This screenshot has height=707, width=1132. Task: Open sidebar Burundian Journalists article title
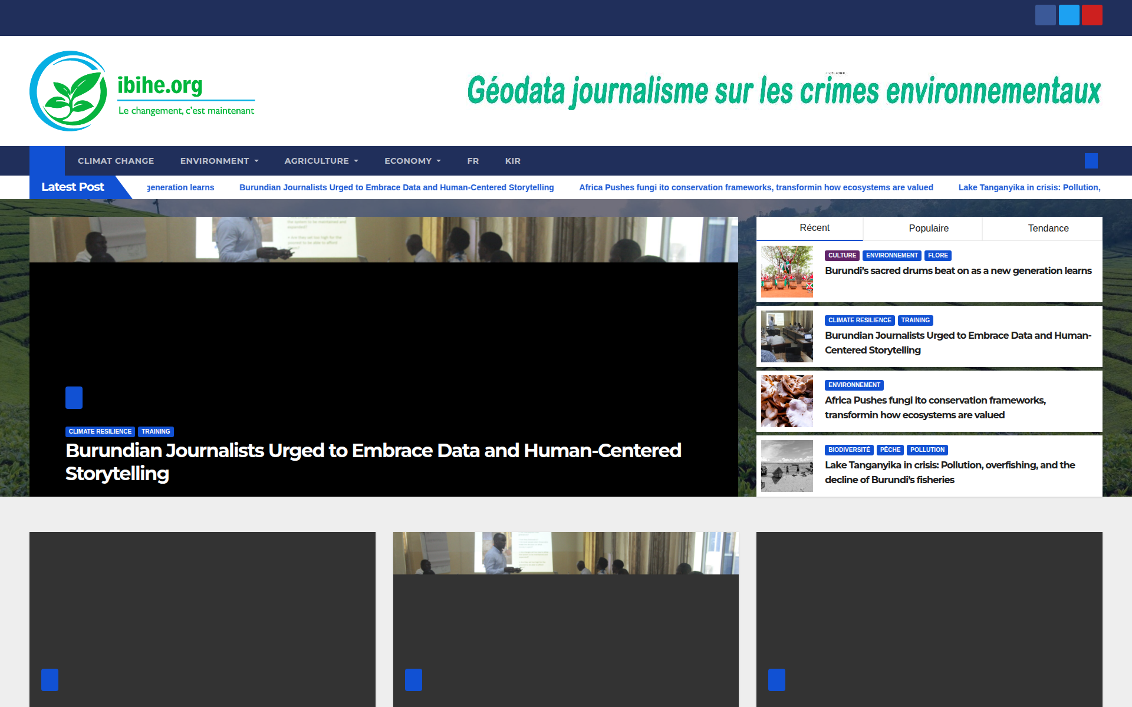[958, 343]
